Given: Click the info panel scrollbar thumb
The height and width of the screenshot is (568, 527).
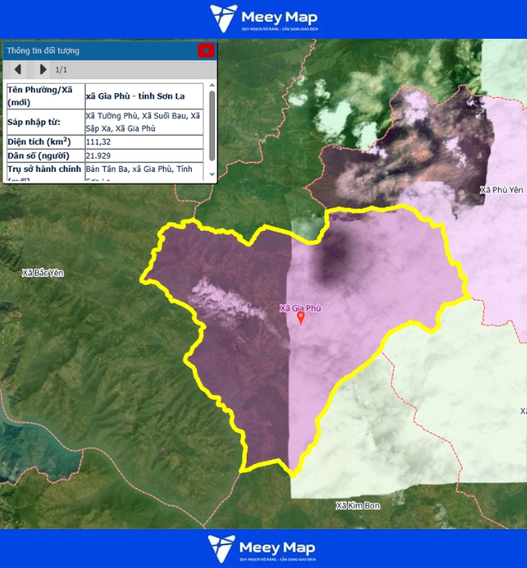Looking at the screenshot, I should pyautogui.click(x=212, y=136).
